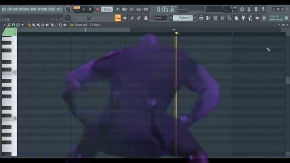Click the arrow left of Pattern 1

(171, 18)
